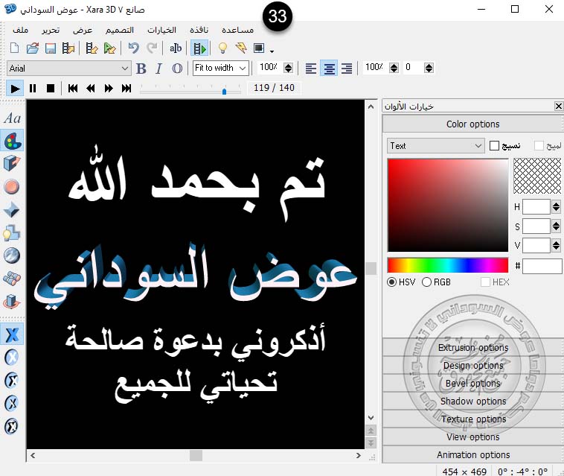Viewport: 564px width, 476px height.
Task: Toggle italic text formatting
Action: 158,69
